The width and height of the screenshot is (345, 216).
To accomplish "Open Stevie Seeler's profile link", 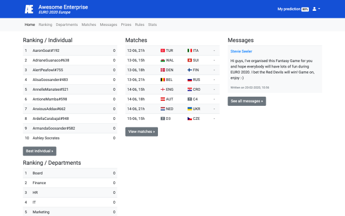I will pos(240,51).
